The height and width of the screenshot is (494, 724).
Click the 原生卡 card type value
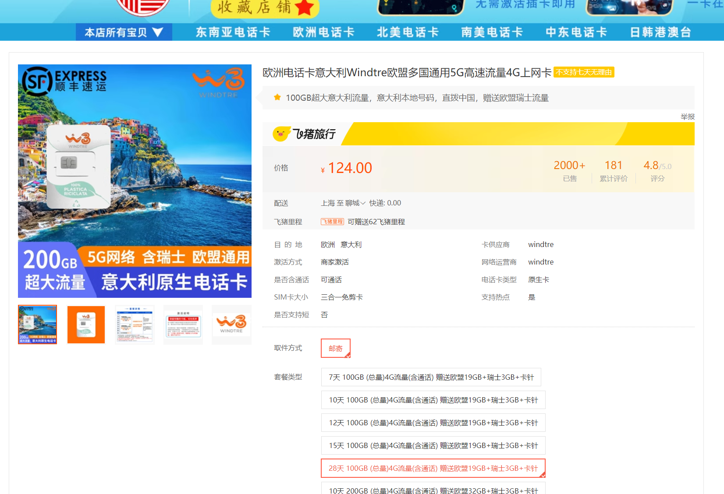pyautogui.click(x=539, y=280)
